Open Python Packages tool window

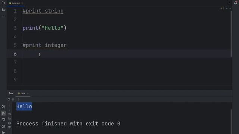click(3, 106)
